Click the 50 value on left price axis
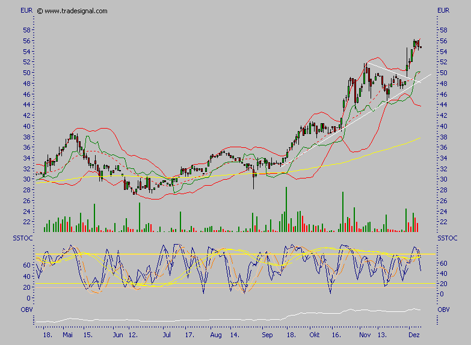This screenshot has height=345, width=471. click(26, 73)
